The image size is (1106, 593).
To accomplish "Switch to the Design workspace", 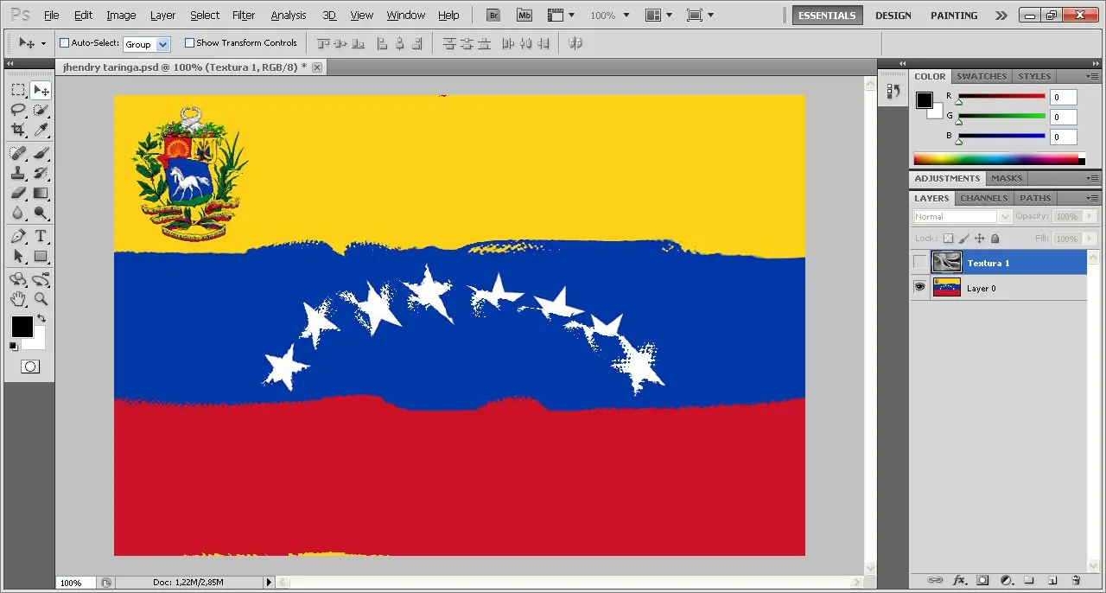I will tap(893, 16).
